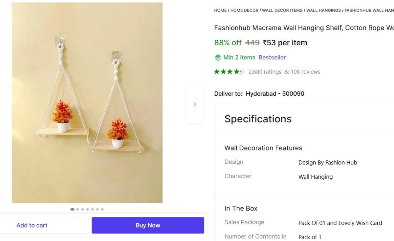394x241 pixels.
Task: Click the green star rating icons
Action: pos(229,72)
